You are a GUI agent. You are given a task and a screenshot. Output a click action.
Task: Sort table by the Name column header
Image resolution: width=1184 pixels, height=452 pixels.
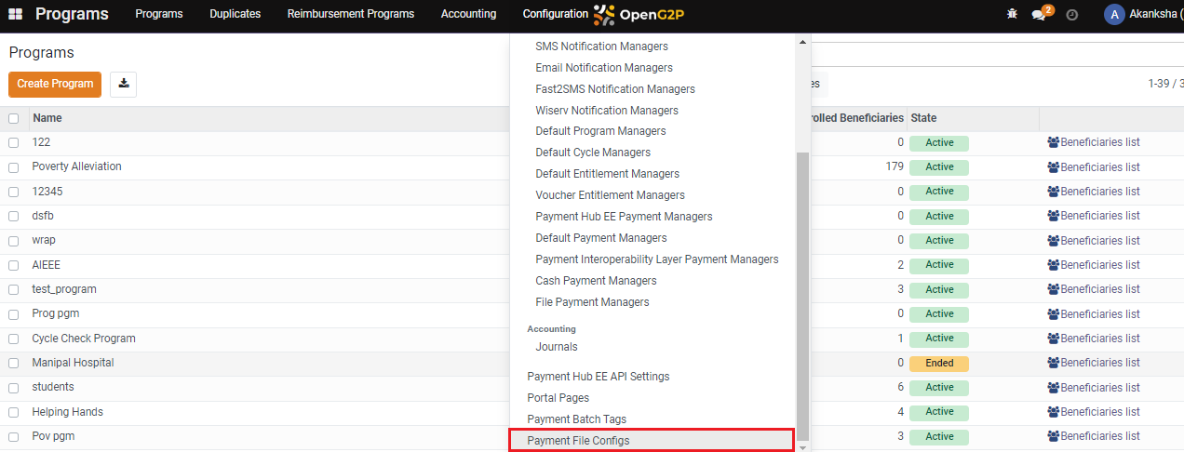pyautogui.click(x=47, y=118)
